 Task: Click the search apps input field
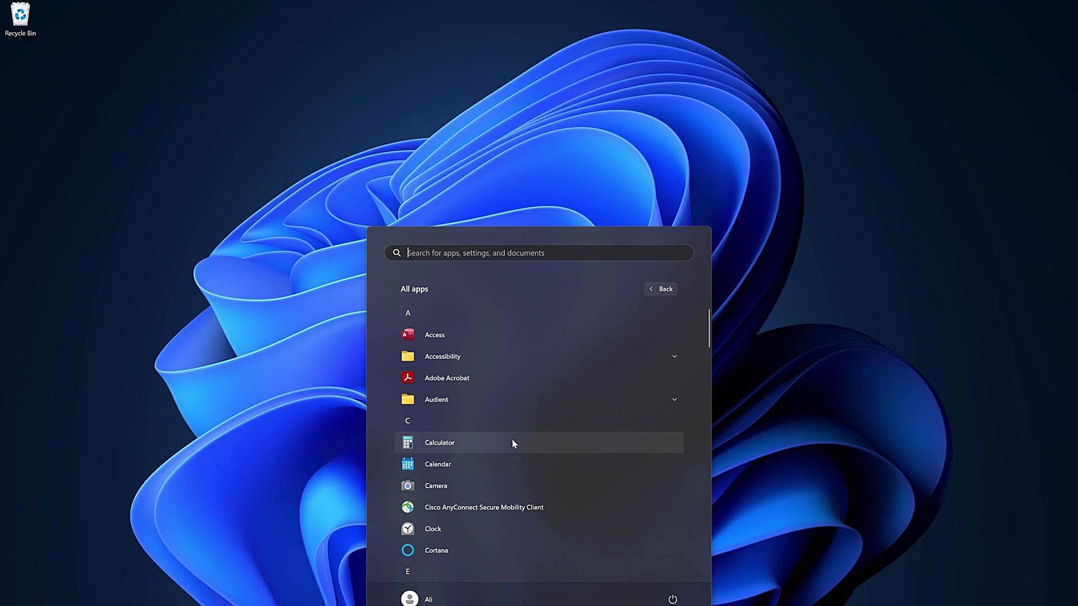[539, 253]
